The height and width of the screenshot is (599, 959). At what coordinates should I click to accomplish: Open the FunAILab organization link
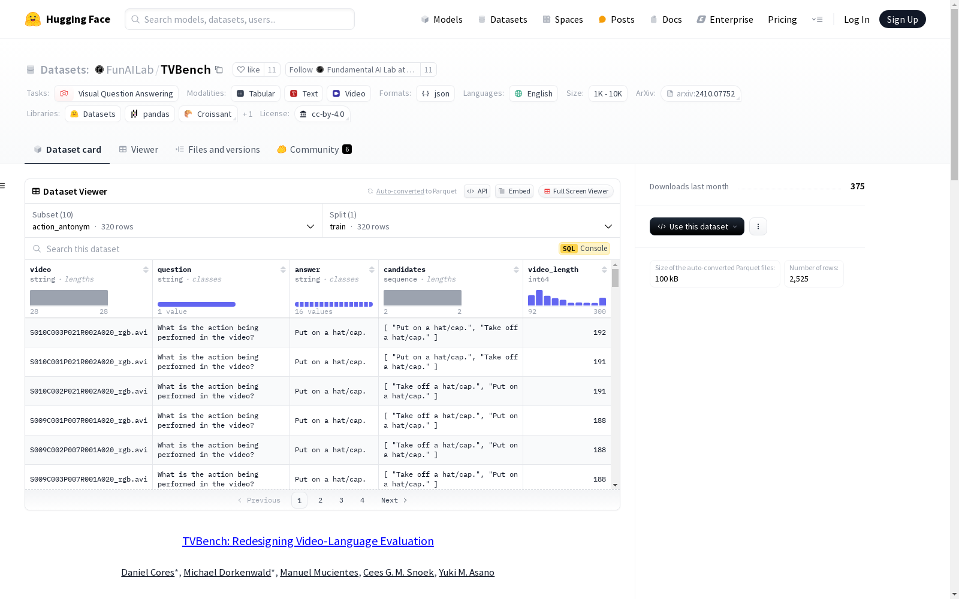click(130, 70)
